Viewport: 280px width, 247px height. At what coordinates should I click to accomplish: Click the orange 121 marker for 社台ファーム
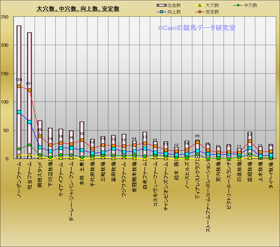pyautogui.click(x=30, y=90)
